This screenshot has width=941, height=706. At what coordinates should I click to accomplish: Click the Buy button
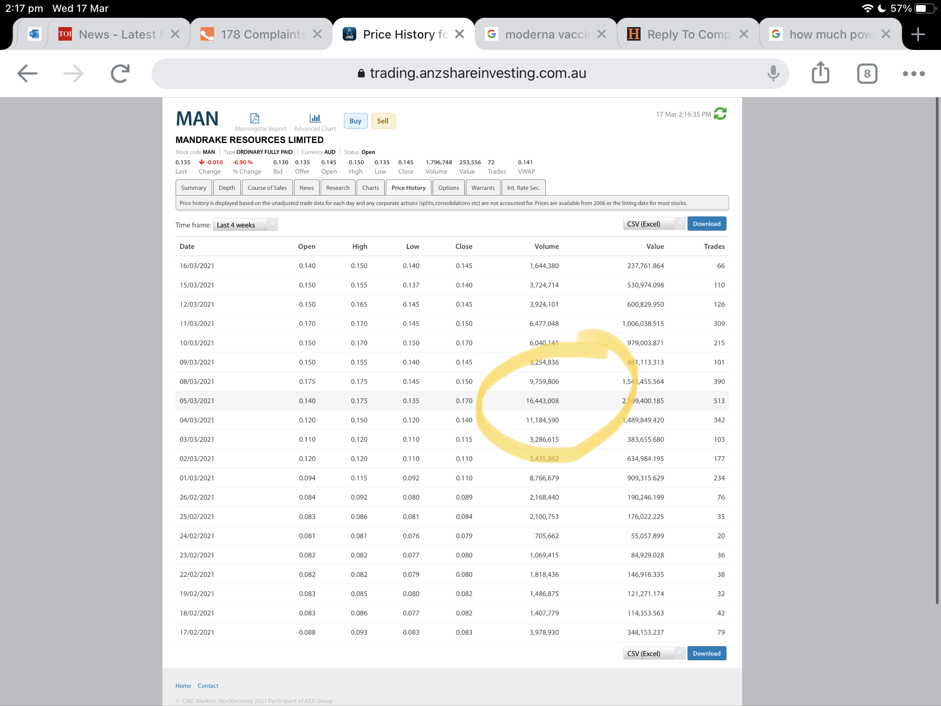tap(355, 121)
